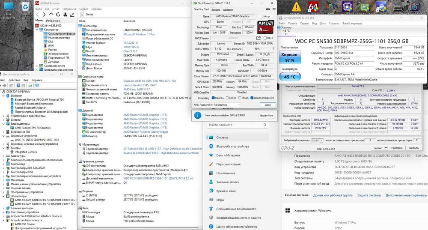Click the CrystalDiskInfo Хорошо disk status icon

coord(279,27)
